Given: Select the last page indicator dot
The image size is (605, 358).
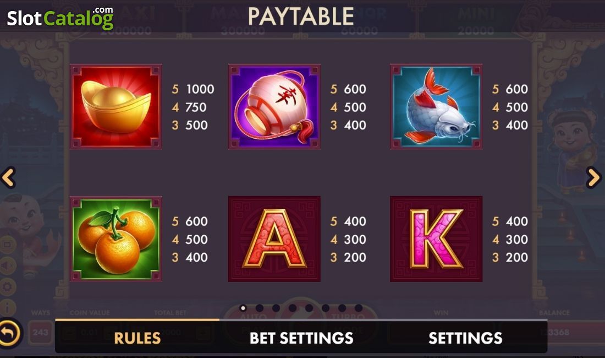Looking at the screenshot, I should [359, 308].
